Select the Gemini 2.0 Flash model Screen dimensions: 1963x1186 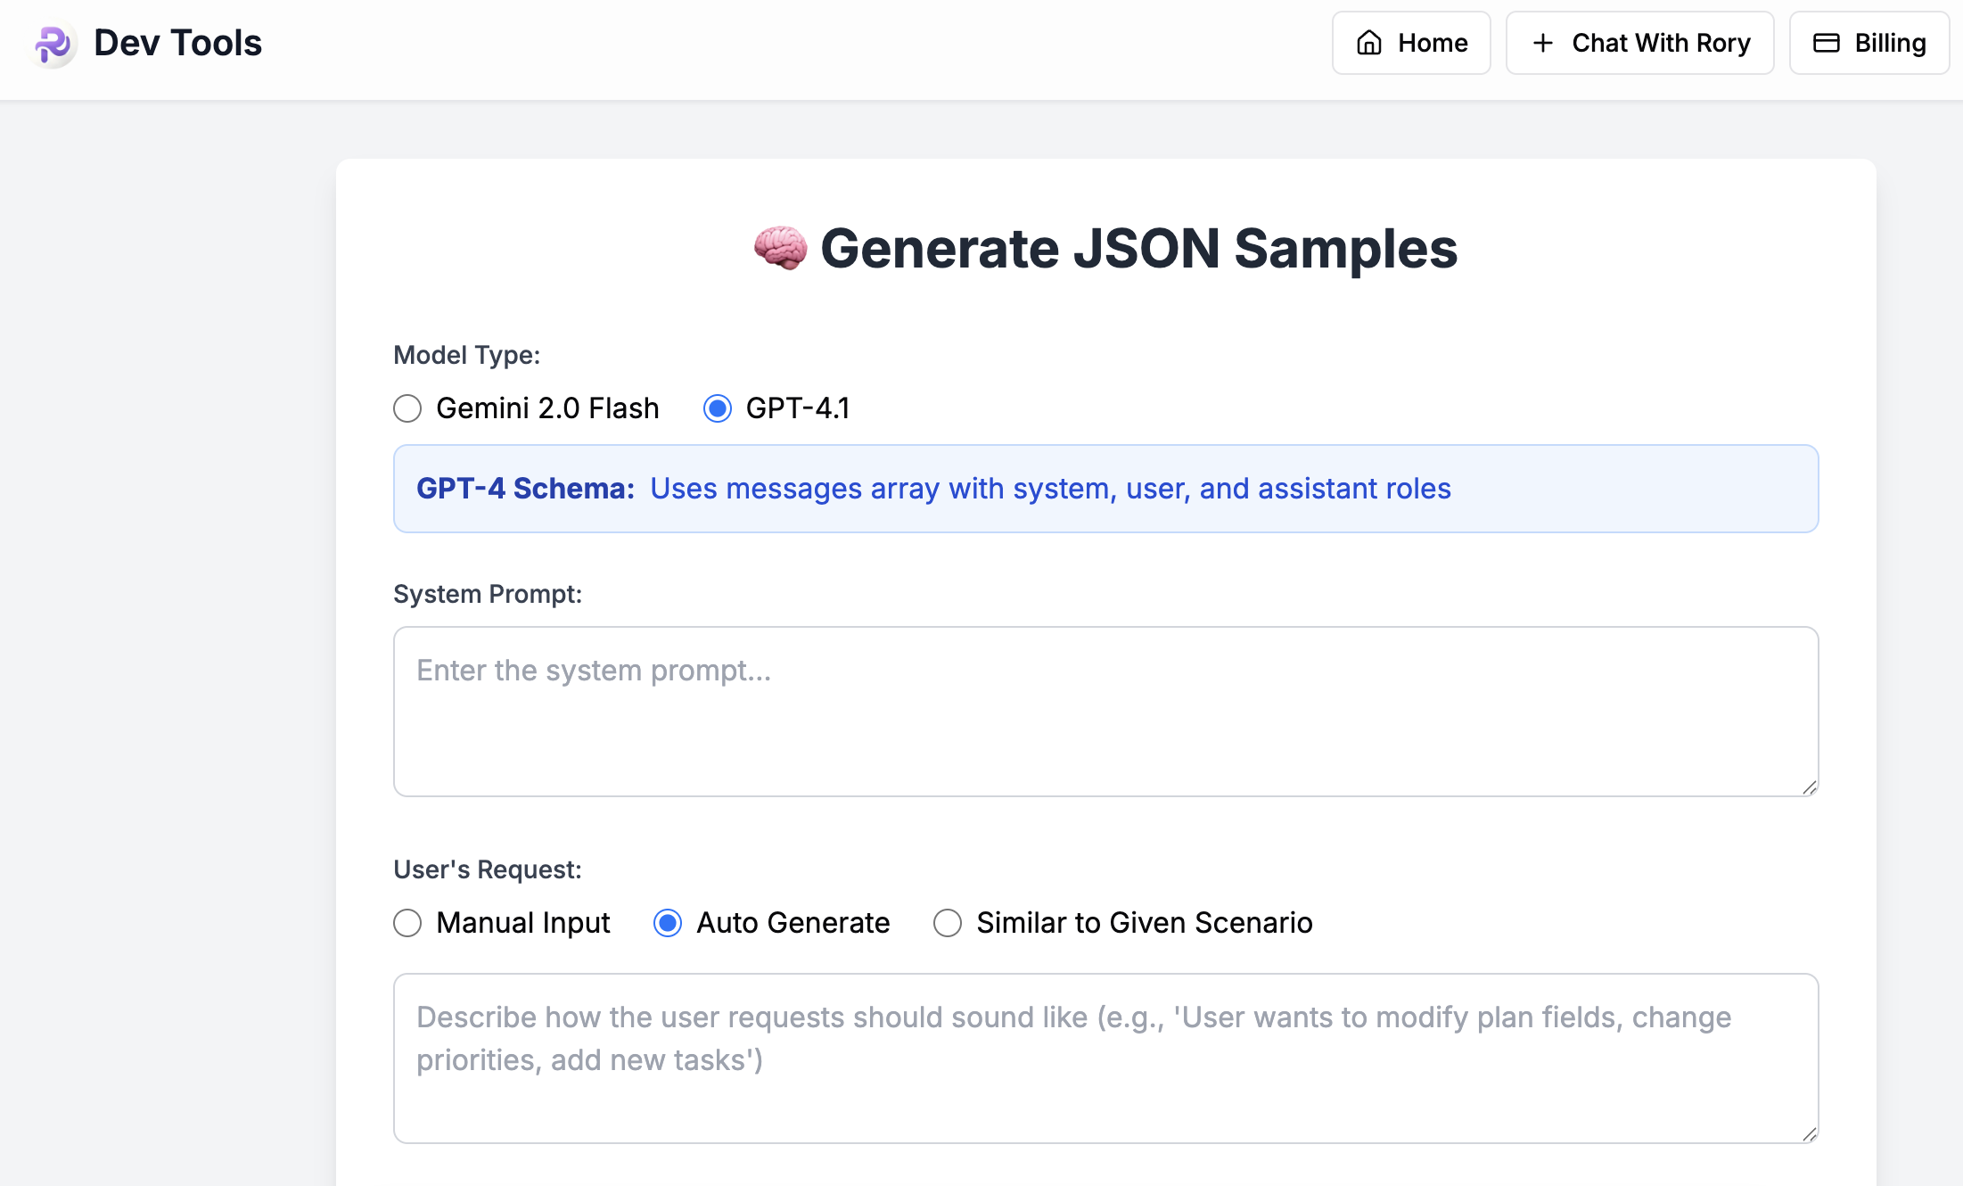pos(407,408)
